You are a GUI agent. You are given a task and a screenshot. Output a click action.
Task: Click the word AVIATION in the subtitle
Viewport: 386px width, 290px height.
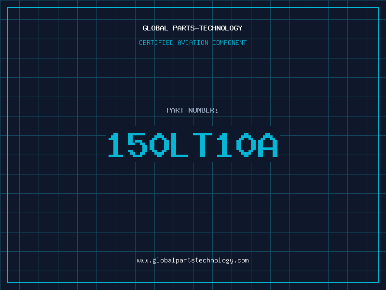193,43
